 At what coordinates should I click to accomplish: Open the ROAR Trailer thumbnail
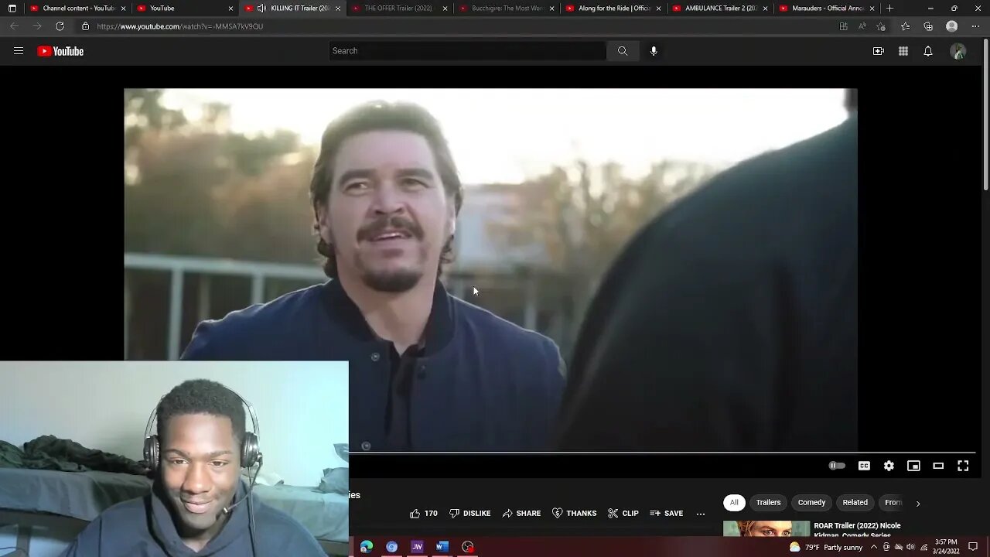click(x=766, y=528)
